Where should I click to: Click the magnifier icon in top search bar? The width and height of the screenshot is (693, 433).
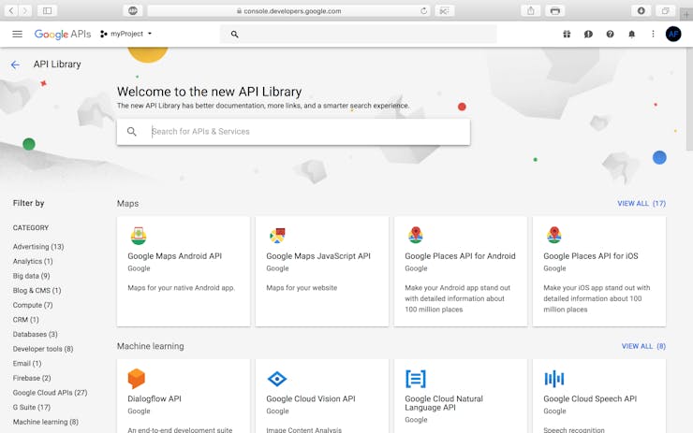pyautogui.click(x=235, y=34)
